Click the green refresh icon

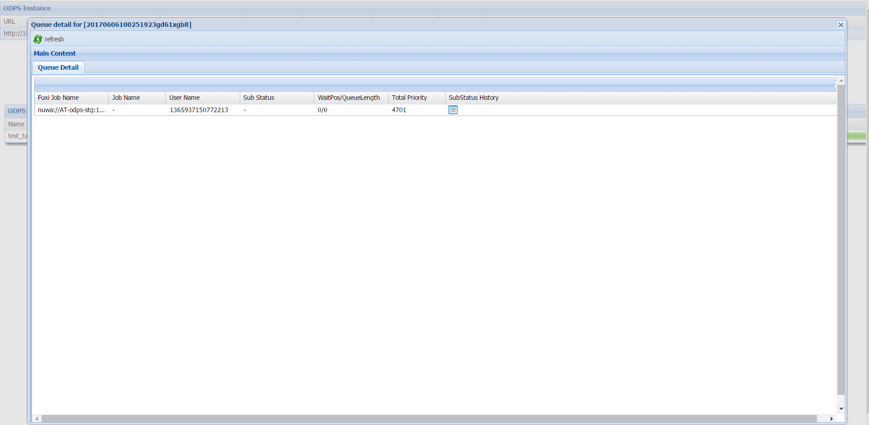[x=38, y=39]
